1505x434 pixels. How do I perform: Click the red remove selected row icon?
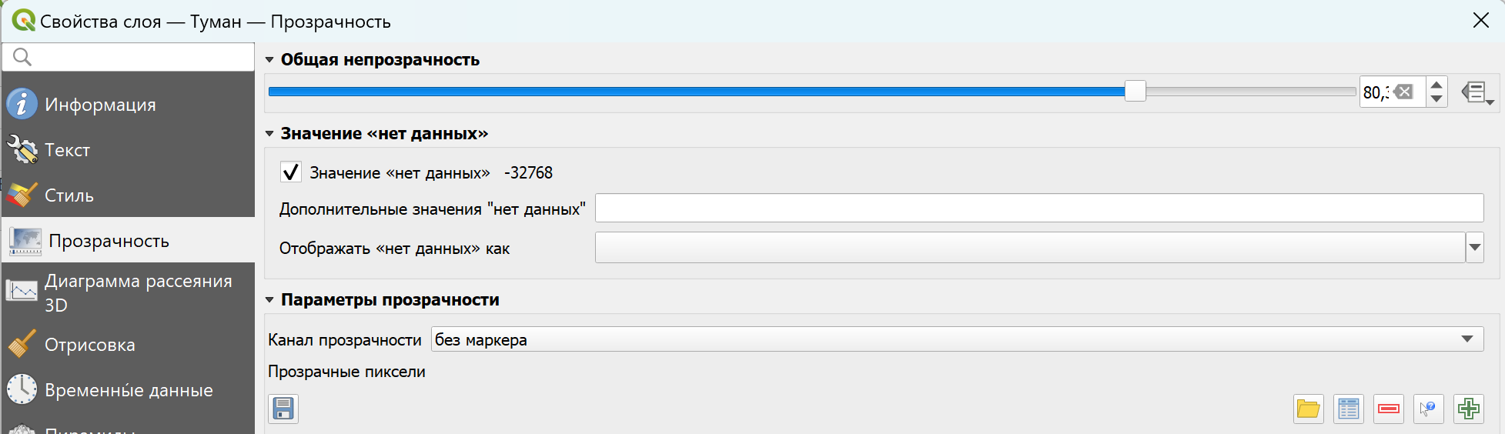[x=1388, y=409]
